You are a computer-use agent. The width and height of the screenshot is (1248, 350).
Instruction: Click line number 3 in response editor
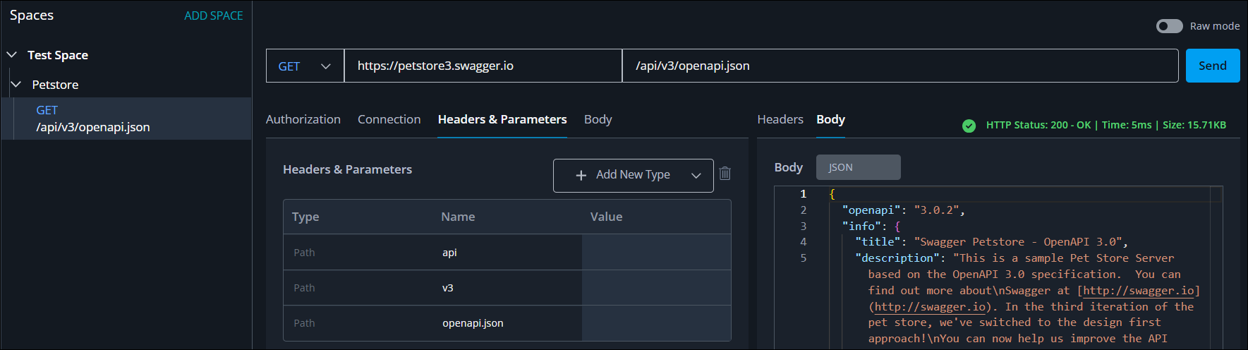[x=803, y=226]
